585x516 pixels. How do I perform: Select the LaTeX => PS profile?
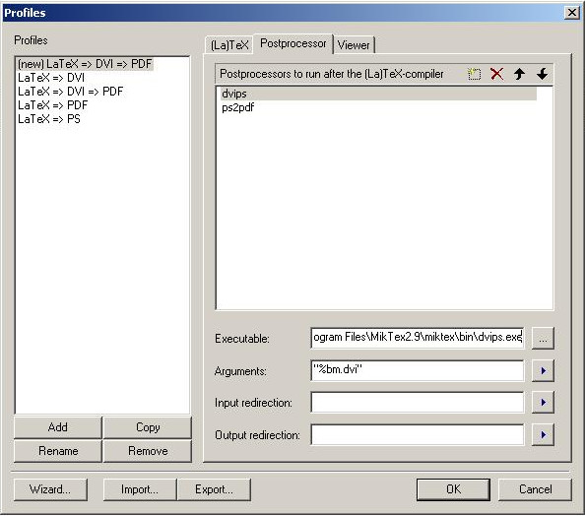(49, 119)
